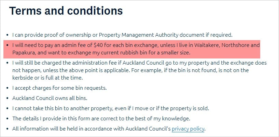Click the bullet dot inside the red highlight
The height and width of the screenshot is (137, 279).
pos(7,45)
